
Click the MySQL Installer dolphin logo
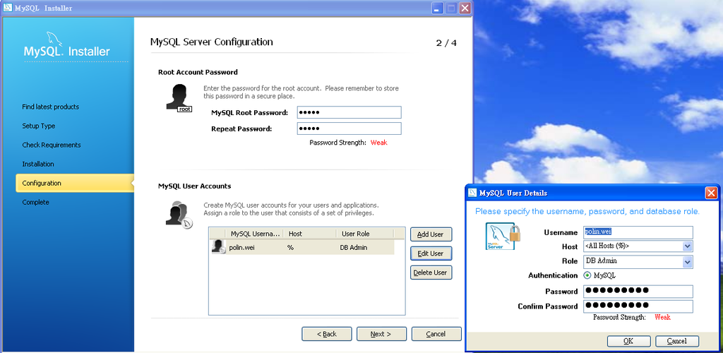[x=54, y=39]
